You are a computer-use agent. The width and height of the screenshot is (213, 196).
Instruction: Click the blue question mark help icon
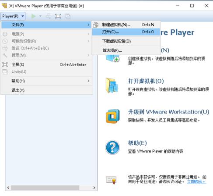tap(112, 147)
